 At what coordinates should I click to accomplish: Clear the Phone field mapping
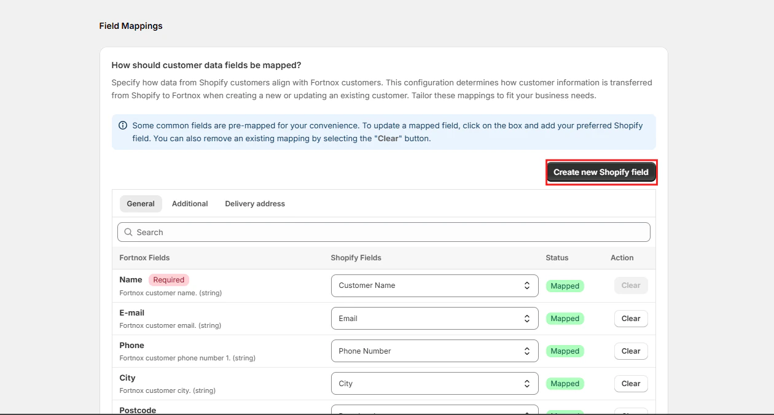(x=631, y=351)
